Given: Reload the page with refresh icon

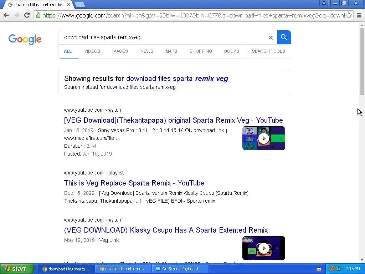Looking at the screenshot, I should pos(27,15).
